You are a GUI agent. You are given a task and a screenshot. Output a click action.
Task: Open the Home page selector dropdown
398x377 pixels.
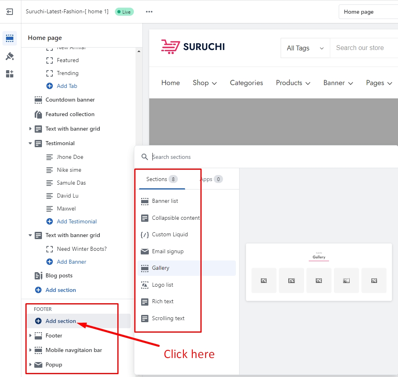(x=368, y=12)
